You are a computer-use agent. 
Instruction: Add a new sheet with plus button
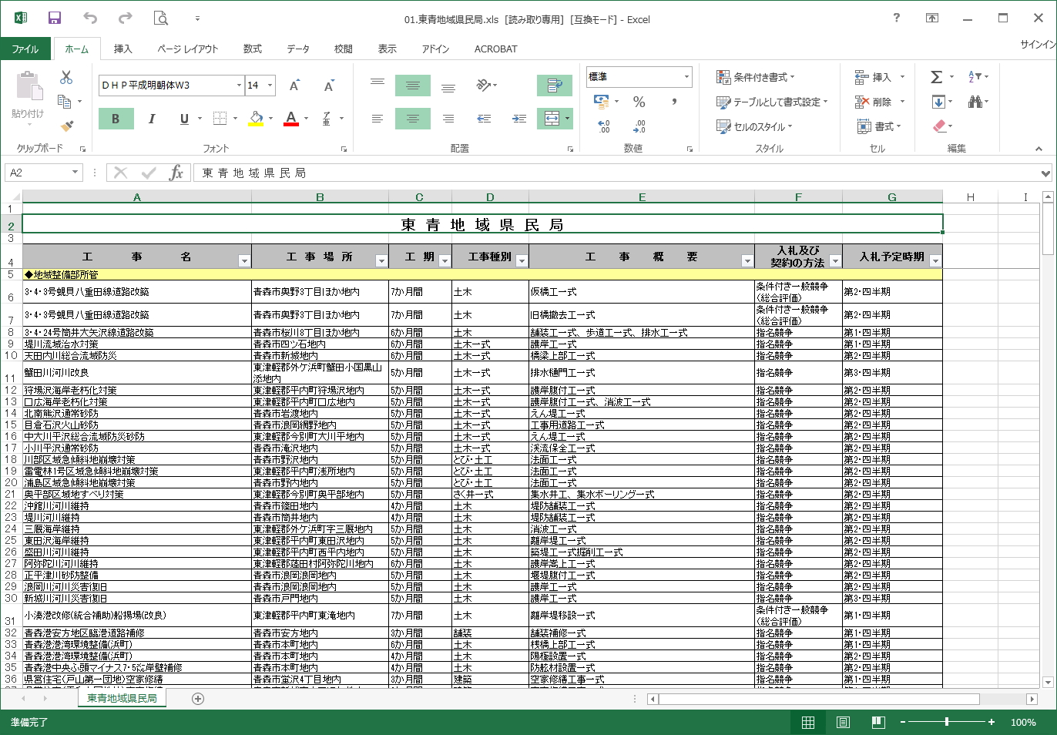(x=198, y=699)
